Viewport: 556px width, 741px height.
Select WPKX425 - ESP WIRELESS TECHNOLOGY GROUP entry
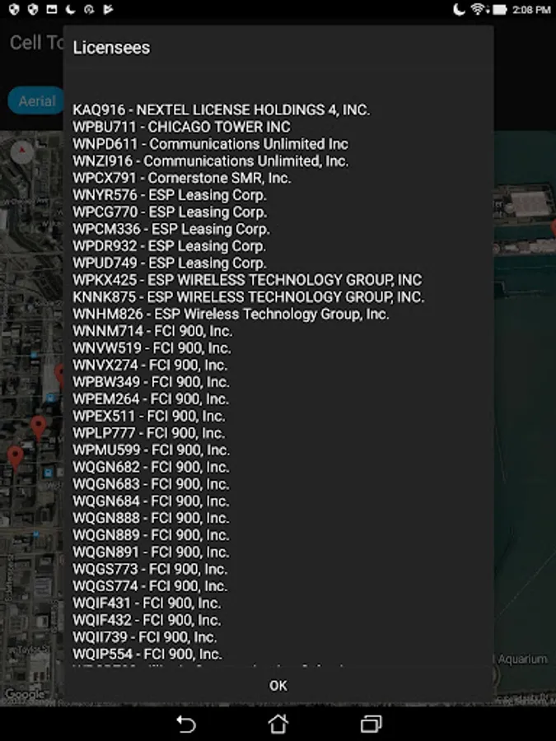click(x=247, y=280)
